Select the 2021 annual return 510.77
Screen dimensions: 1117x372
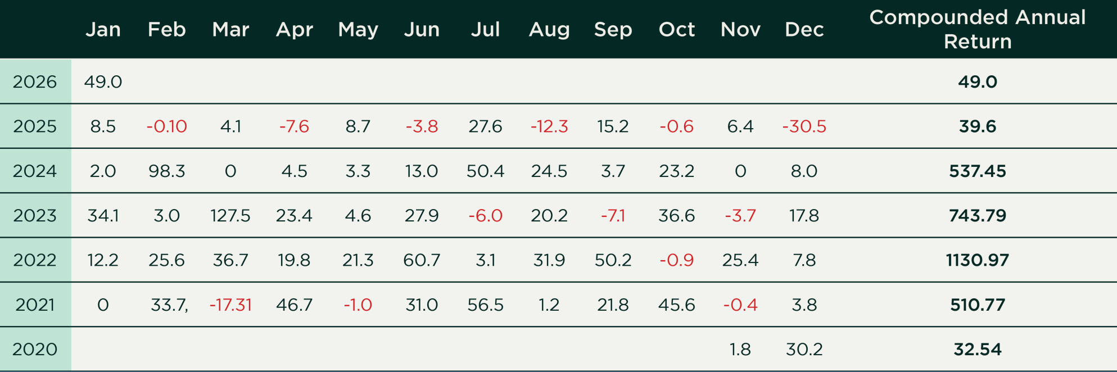pos(977,305)
